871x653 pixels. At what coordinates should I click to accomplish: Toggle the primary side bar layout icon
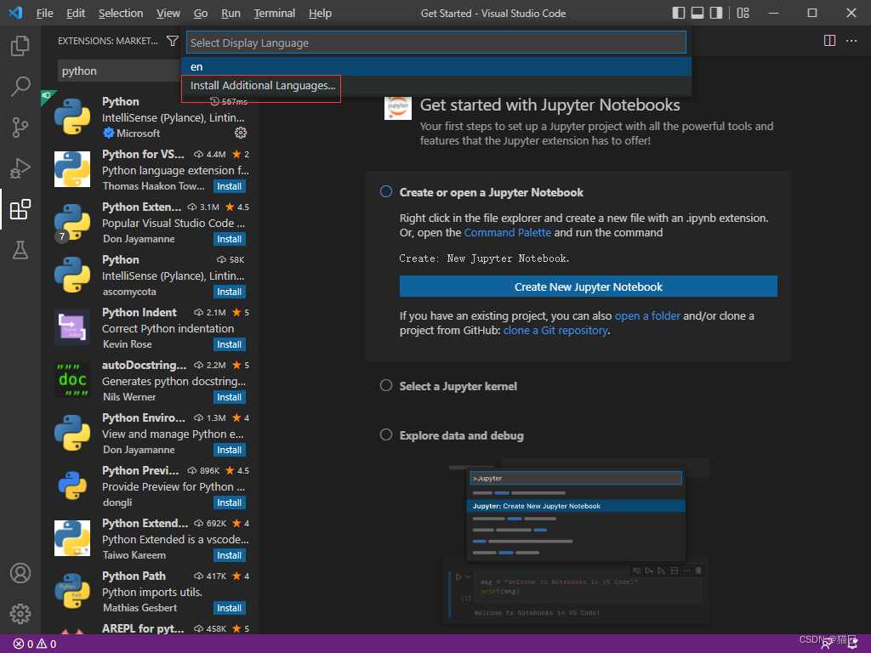click(678, 13)
